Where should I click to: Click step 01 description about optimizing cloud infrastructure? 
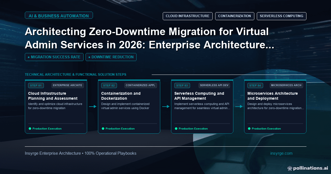pos(55,106)
